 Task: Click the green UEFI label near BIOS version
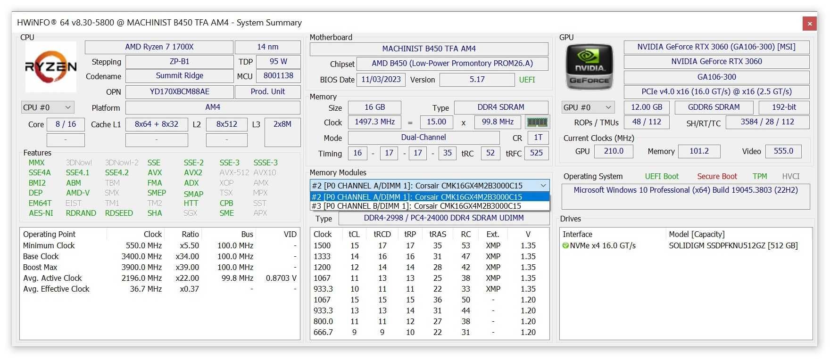pyautogui.click(x=527, y=80)
